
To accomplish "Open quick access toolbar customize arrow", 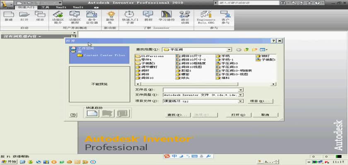I will pos(60,3).
